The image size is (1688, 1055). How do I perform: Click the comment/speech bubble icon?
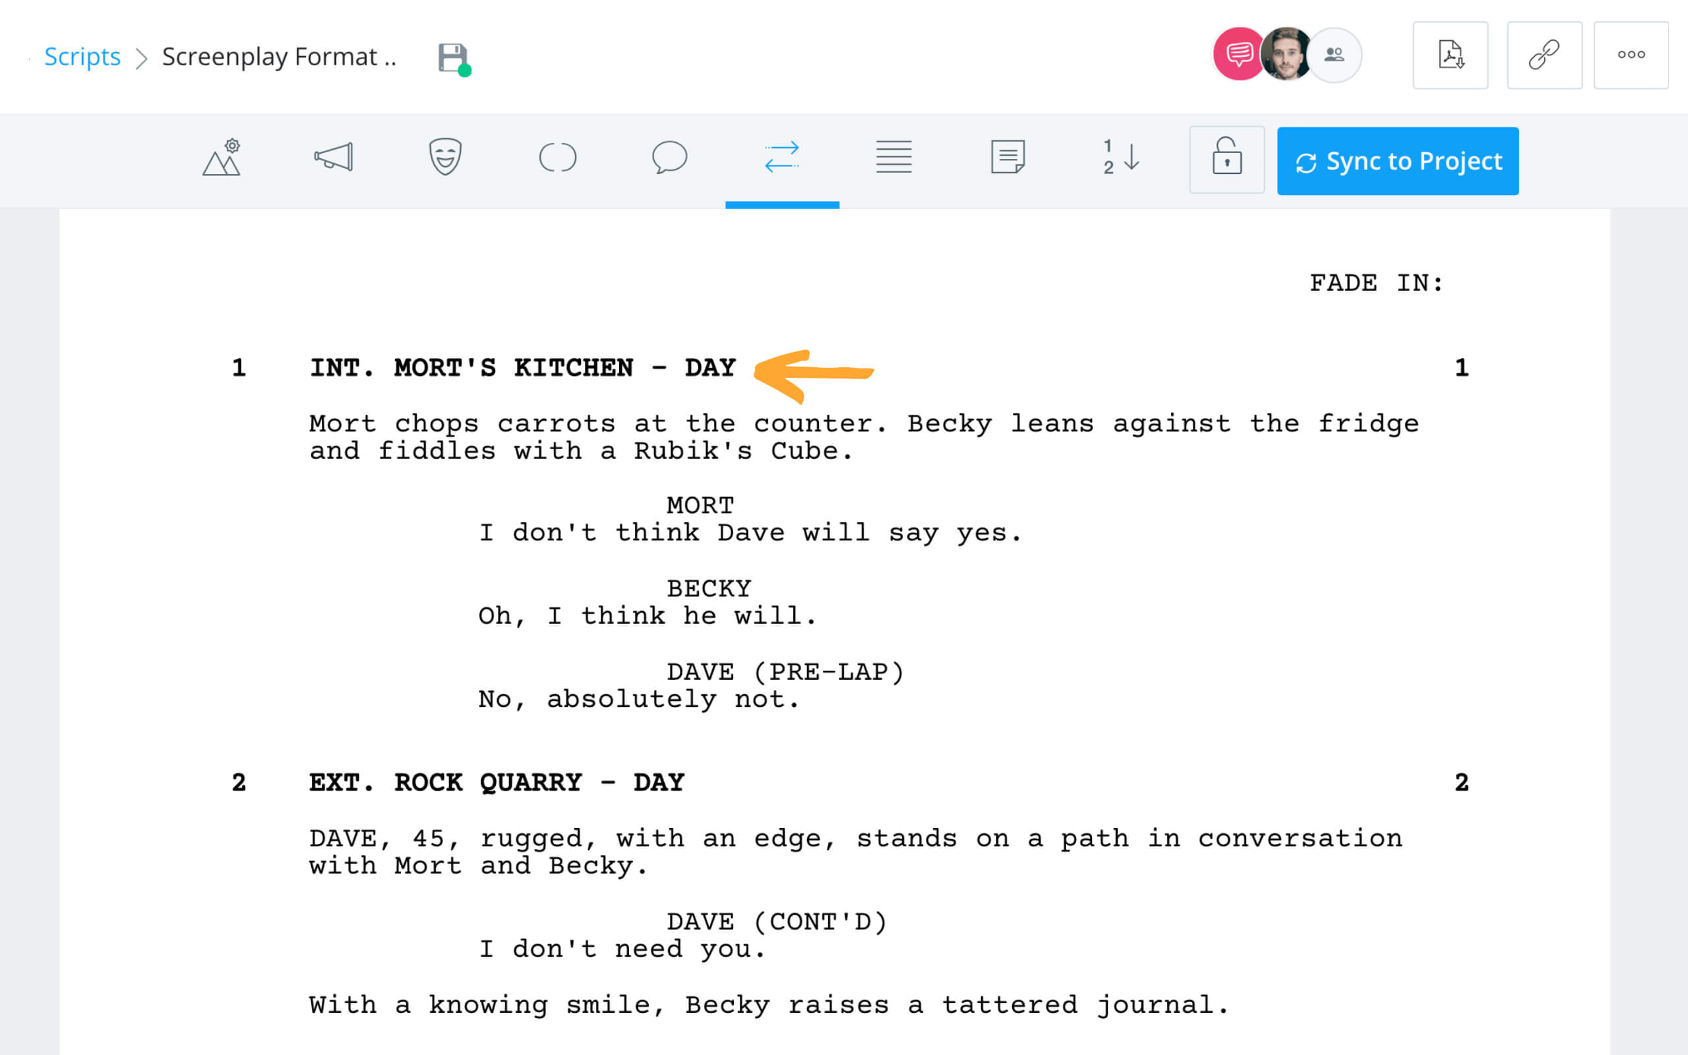(x=669, y=158)
